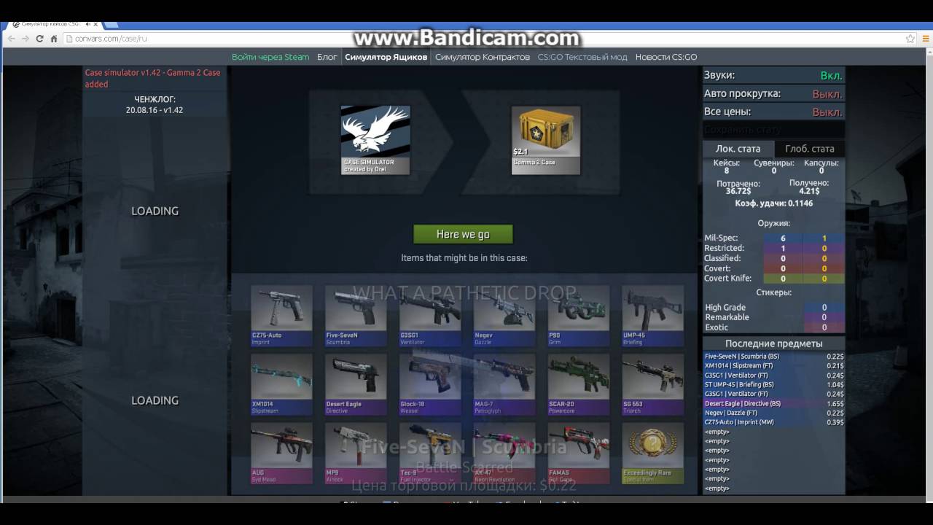This screenshot has height=525, width=933.
Task: Select the SCAR-20 Powercore item
Action: [x=579, y=384]
